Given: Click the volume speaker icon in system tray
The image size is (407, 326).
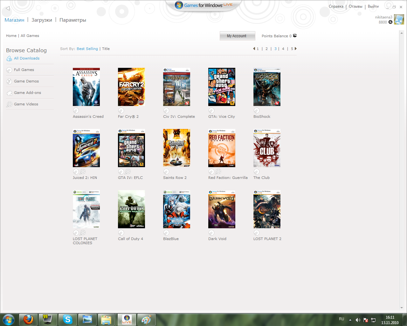Looking at the screenshot, I should click(x=358, y=320).
